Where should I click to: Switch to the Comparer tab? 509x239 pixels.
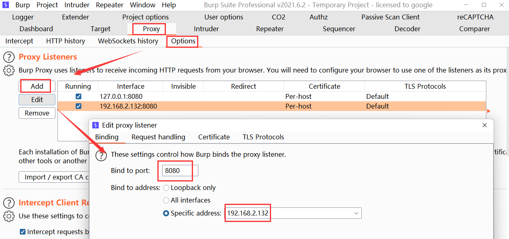pos(475,29)
